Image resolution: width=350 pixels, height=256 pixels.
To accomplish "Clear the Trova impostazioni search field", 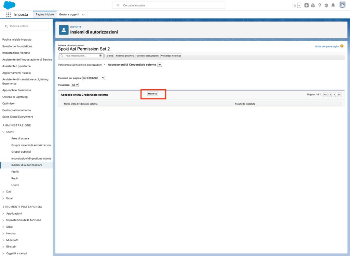I will pos(100,56).
